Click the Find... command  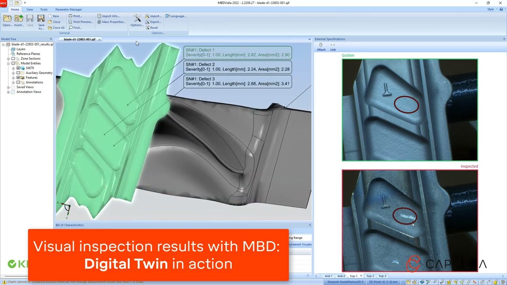point(75,28)
